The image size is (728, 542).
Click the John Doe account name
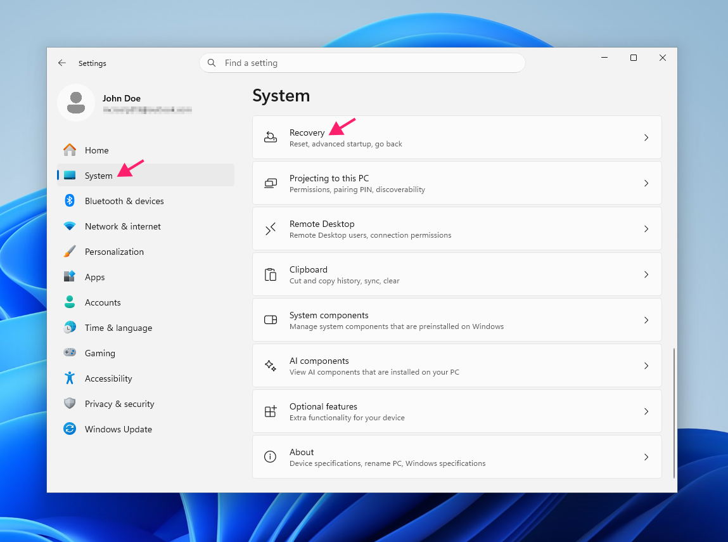pyautogui.click(x=121, y=98)
